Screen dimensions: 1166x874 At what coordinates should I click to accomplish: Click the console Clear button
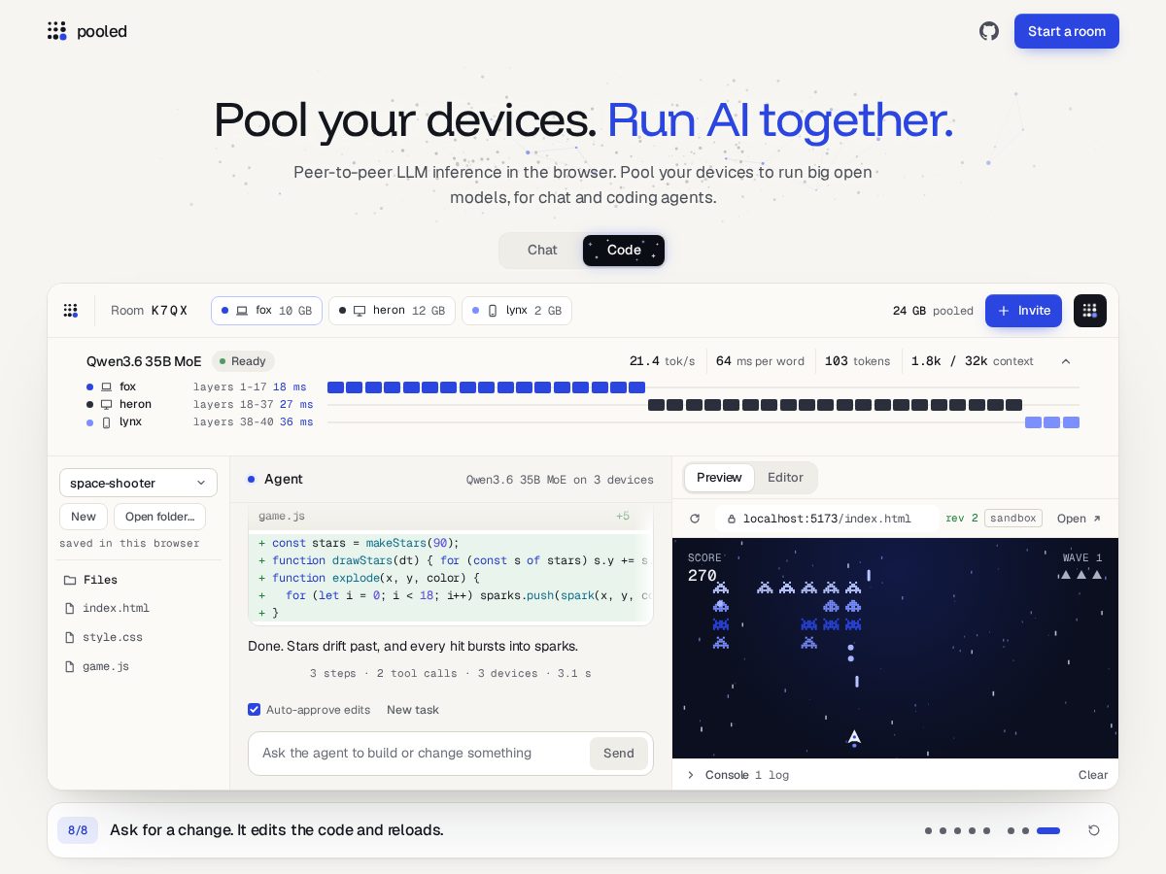click(1093, 775)
